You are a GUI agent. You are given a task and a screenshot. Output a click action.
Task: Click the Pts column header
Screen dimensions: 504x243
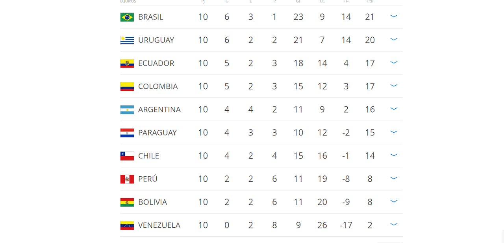point(370,2)
